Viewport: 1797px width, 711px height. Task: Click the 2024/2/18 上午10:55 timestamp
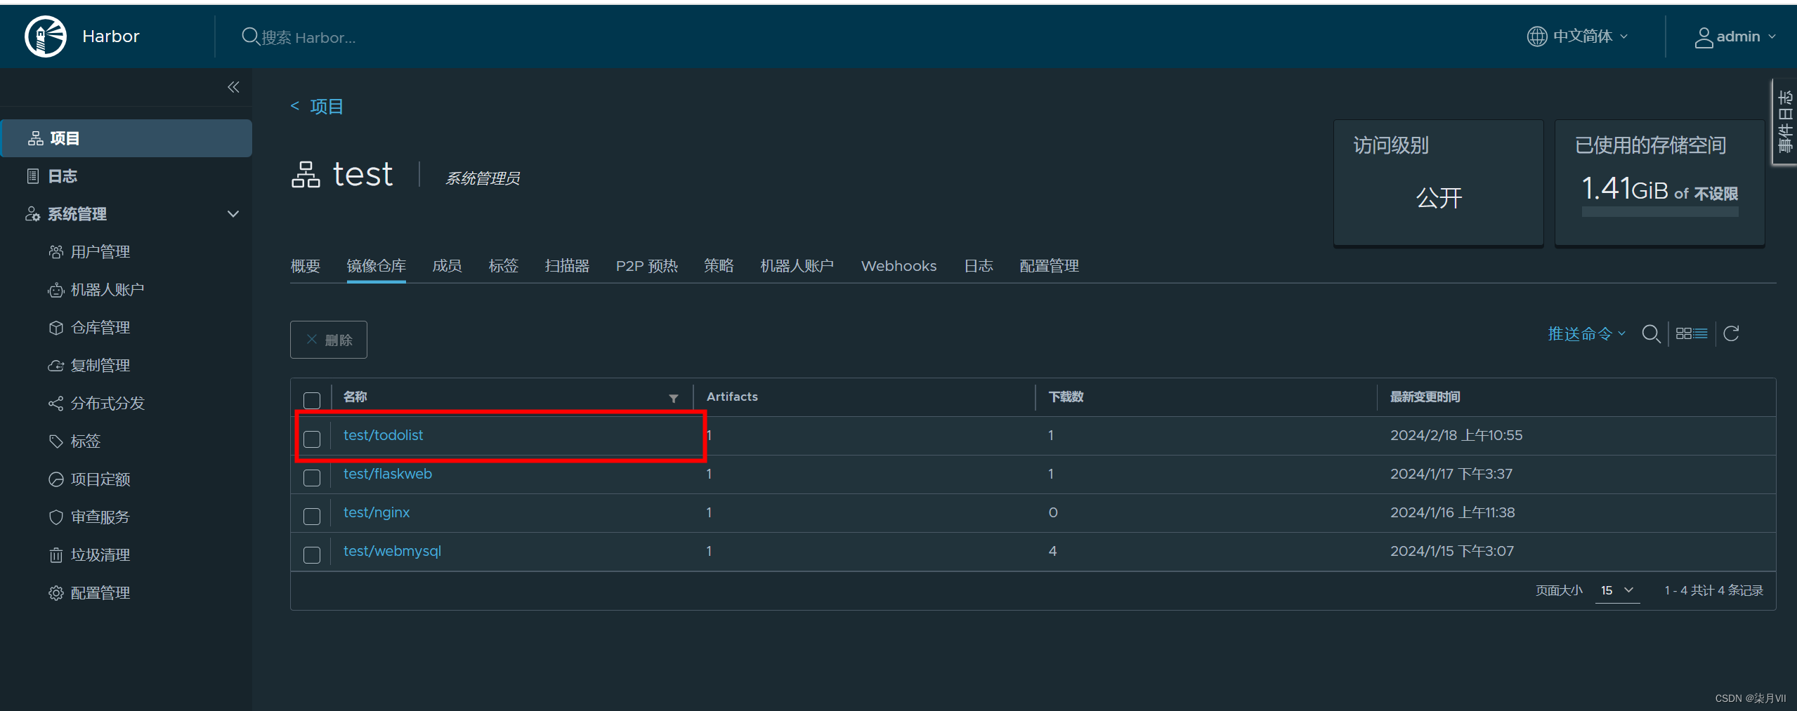[1456, 435]
